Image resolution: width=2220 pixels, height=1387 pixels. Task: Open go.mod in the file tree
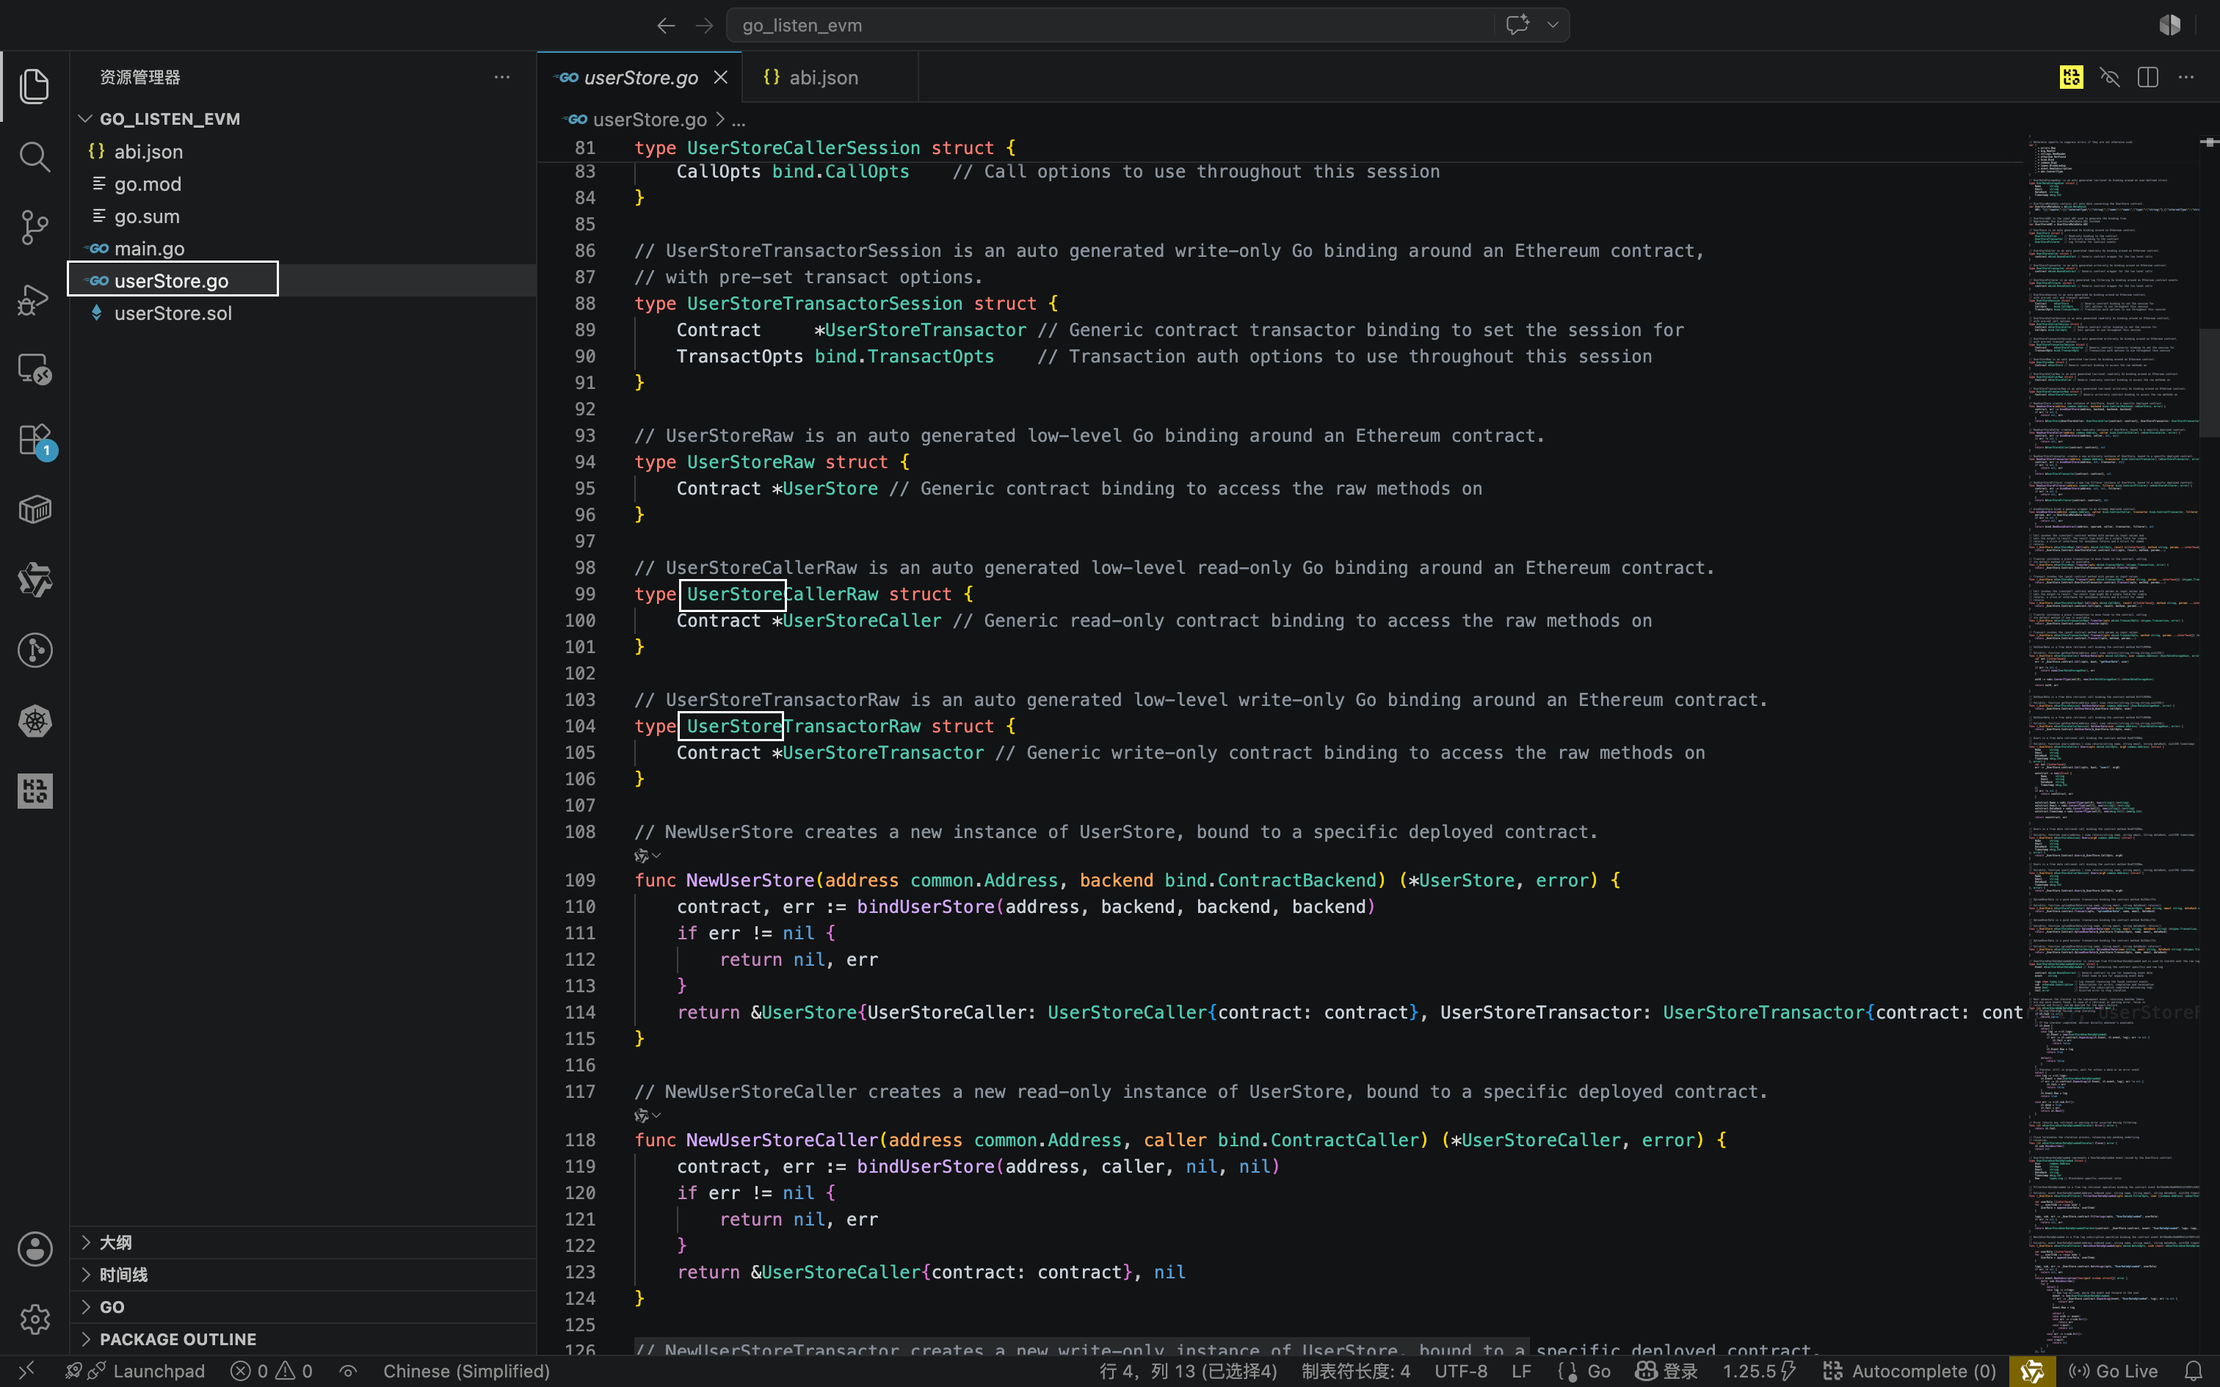click(x=304, y=183)
